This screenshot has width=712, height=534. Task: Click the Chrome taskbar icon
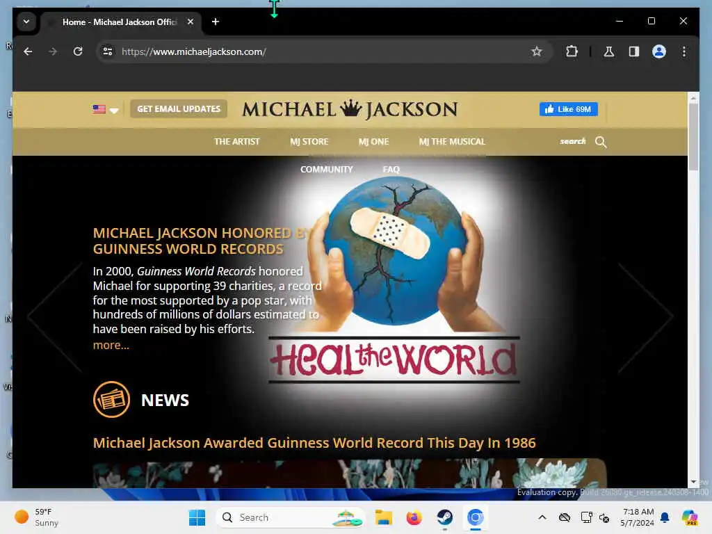click(476, 517)
